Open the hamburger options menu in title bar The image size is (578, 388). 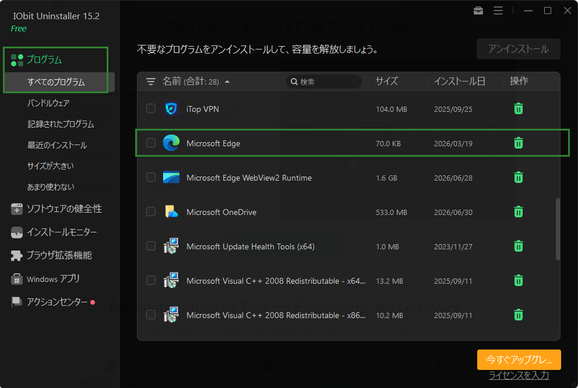pos(498,10)
